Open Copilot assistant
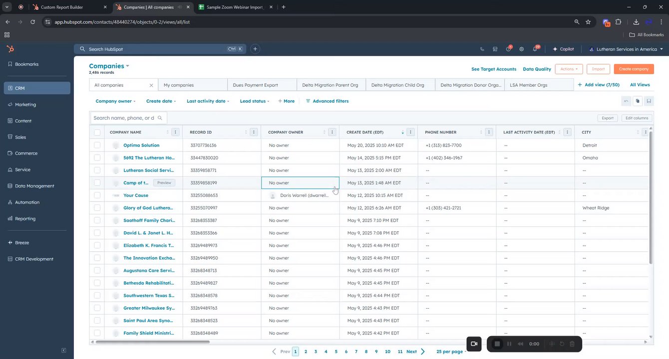Screen dimensions: 669x359 coord(563,49)
